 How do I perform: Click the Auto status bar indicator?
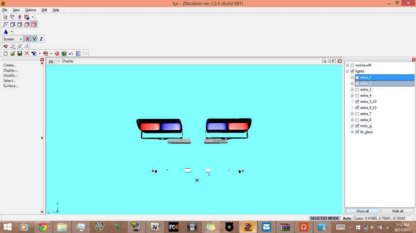[x=347, y=218]
